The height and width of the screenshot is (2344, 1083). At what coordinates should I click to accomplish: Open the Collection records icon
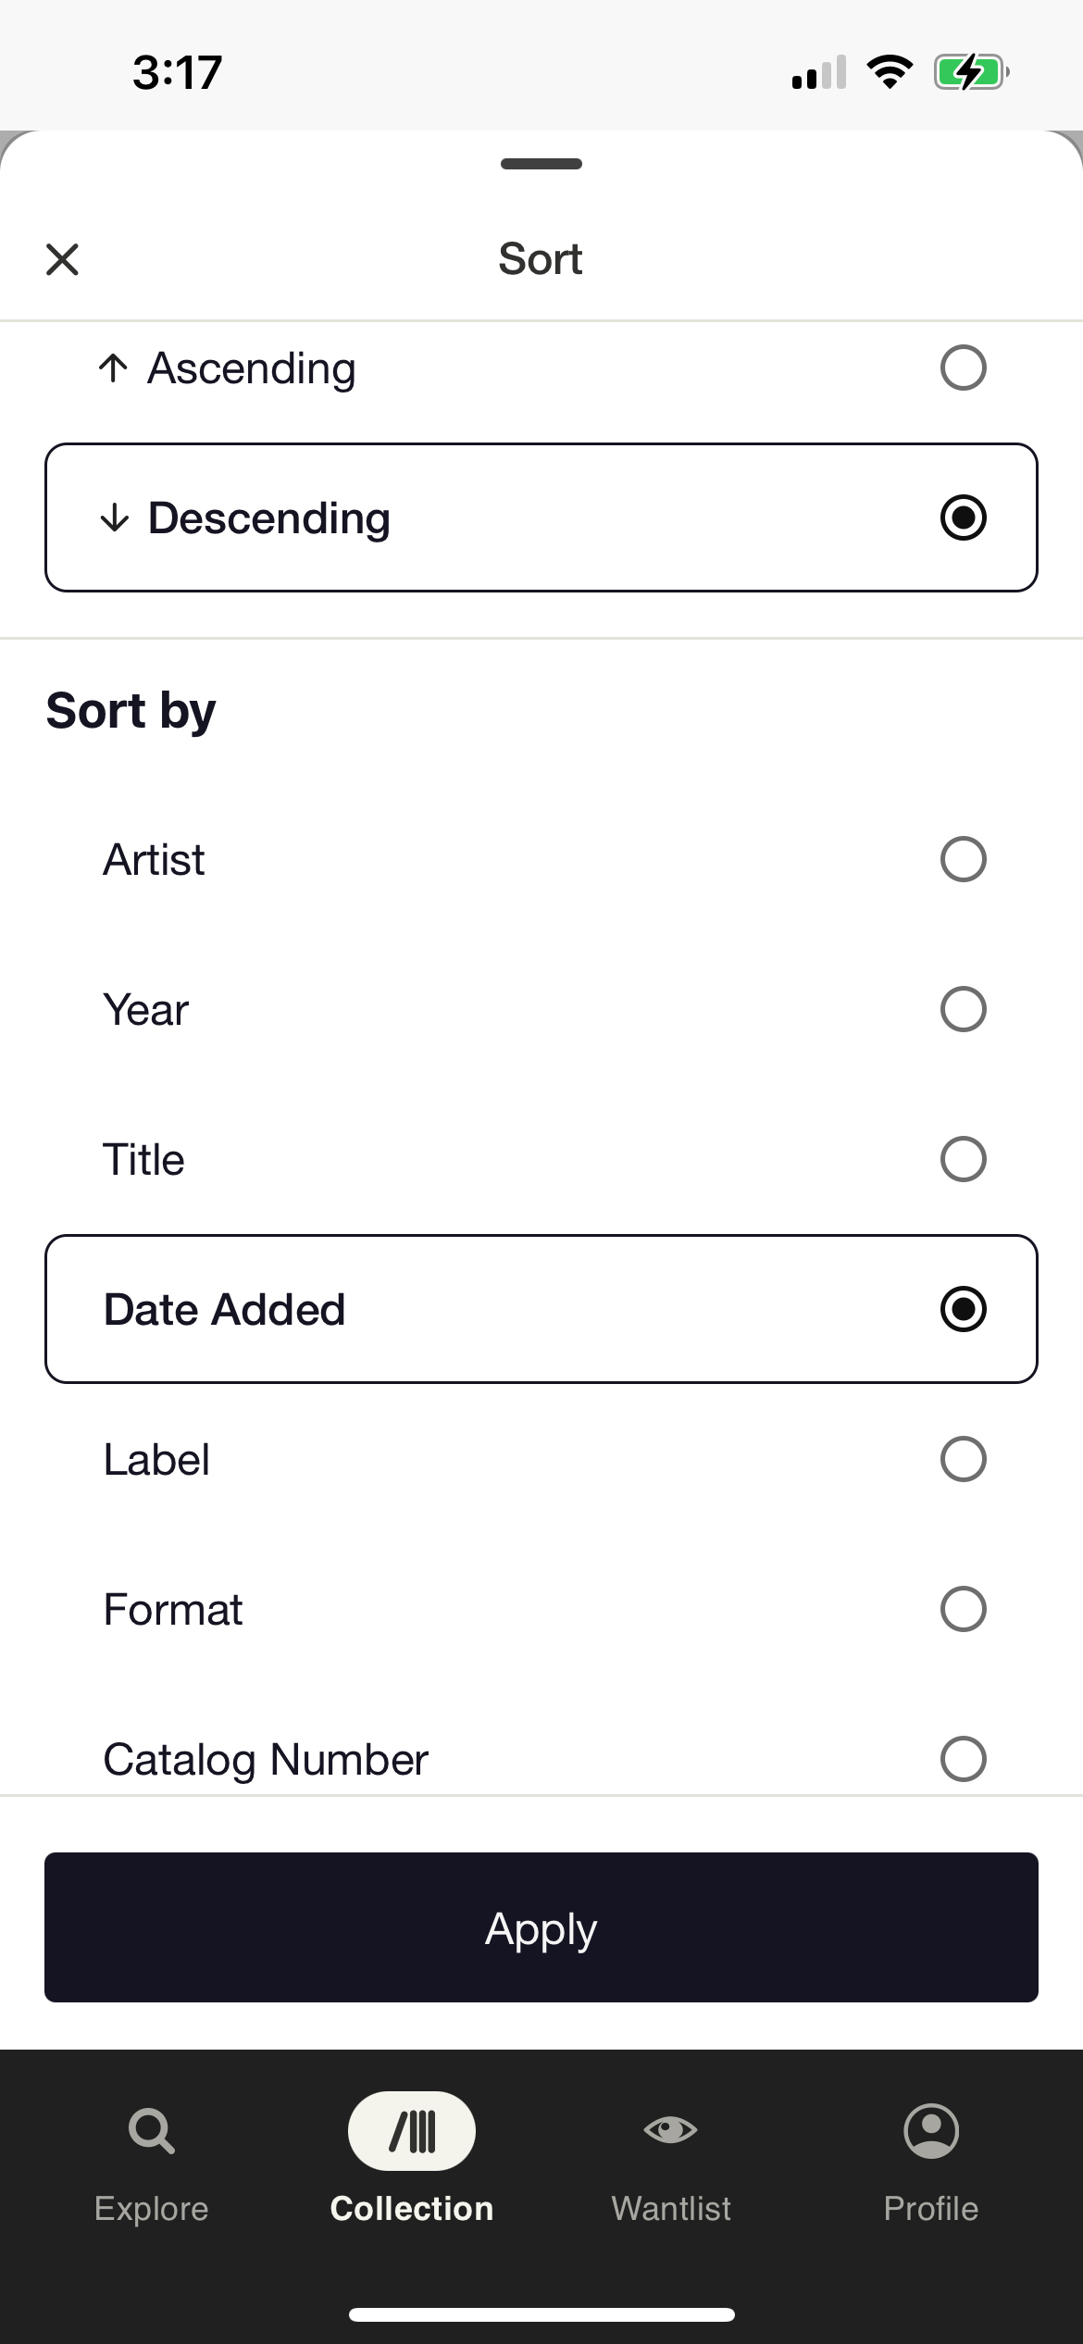tap(412, 2131)
